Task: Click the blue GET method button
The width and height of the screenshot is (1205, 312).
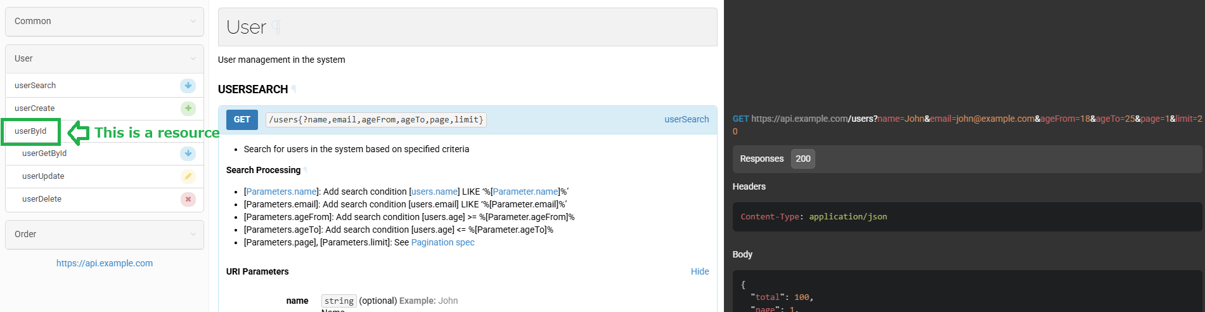Action: pos(242,119)
